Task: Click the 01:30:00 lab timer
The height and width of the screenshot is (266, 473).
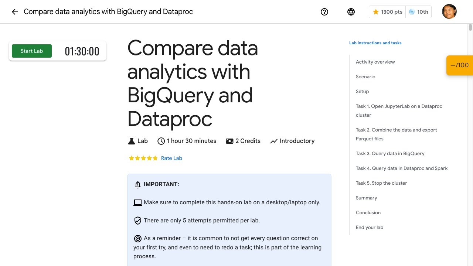Action: 82,51
